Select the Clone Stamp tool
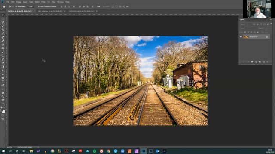 point(3,56)
